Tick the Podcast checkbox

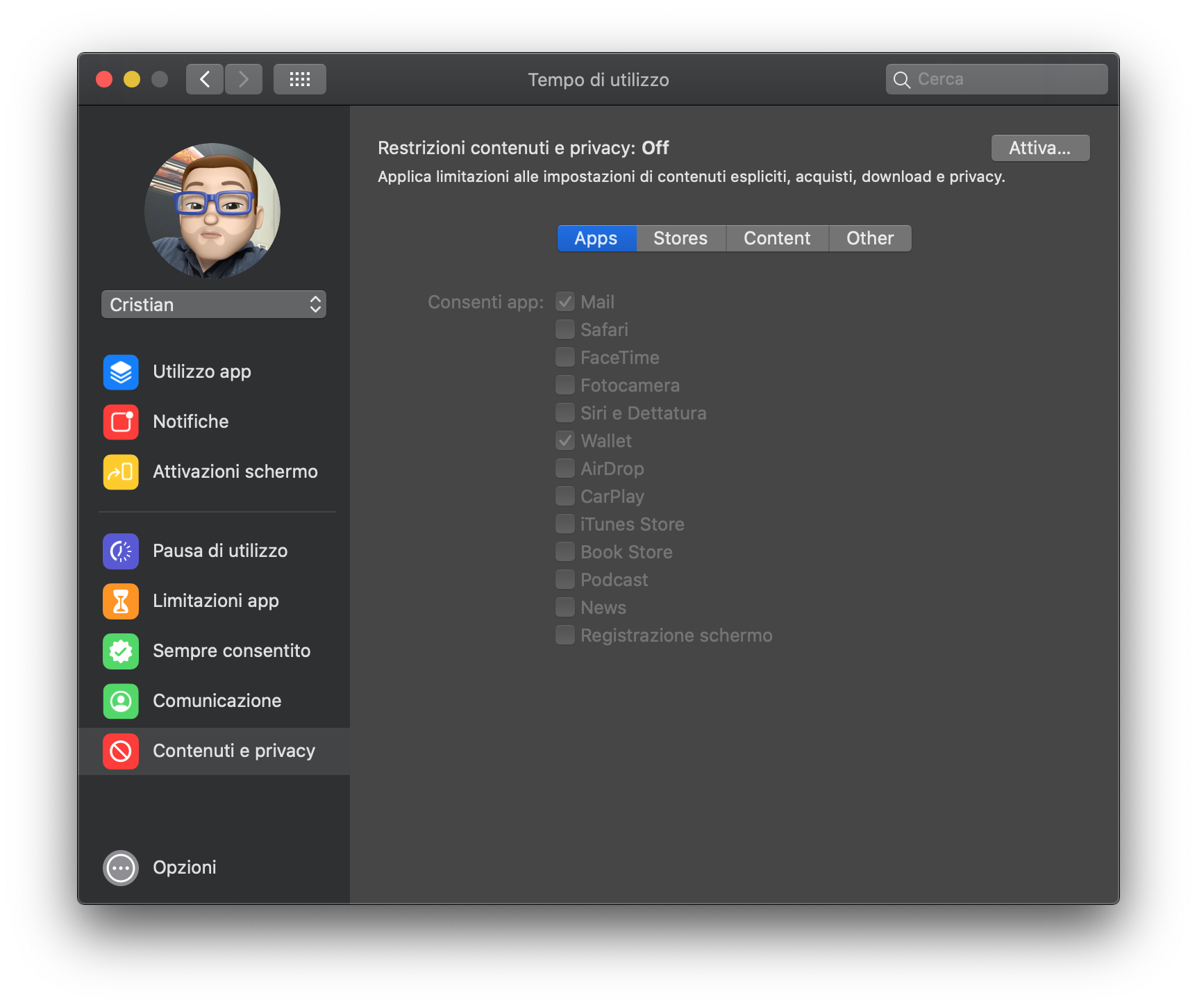[x=565, y=580]
